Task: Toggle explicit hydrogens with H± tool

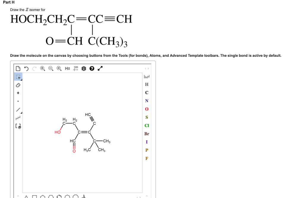Action: point(67,68)
